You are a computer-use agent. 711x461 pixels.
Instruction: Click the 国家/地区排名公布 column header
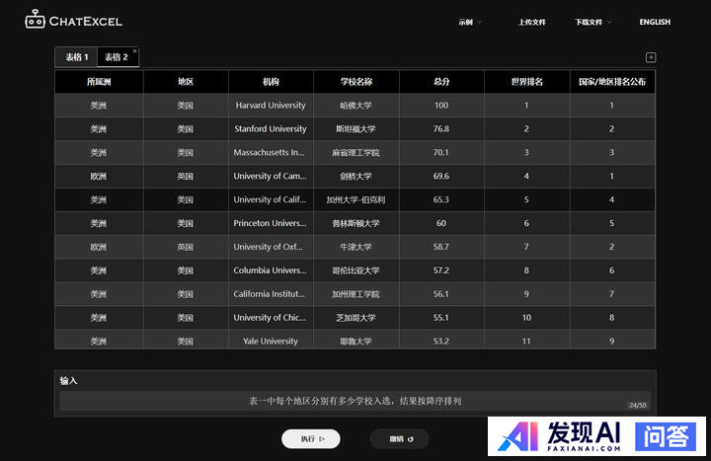coord(612,82)
